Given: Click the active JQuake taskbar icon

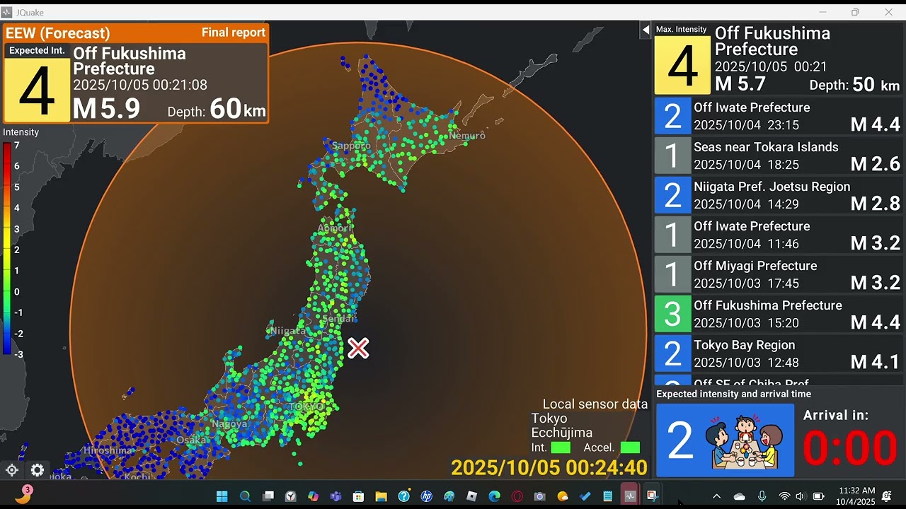Looking at the screenshot, I should click(630, 496).
